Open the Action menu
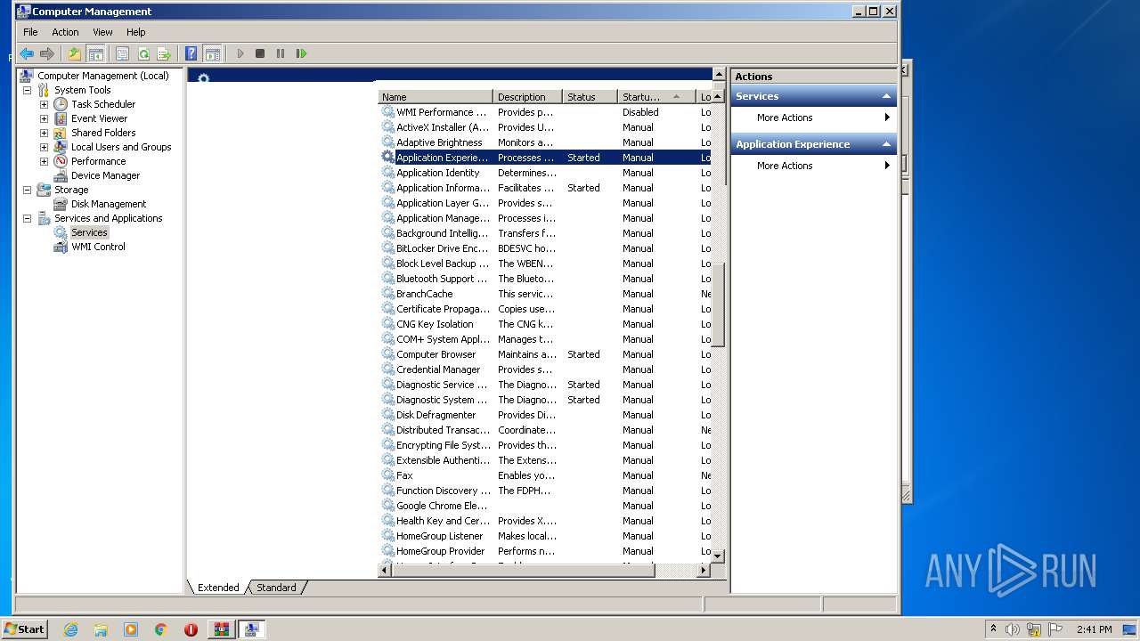1140x641 pixels. click(65, 32)
